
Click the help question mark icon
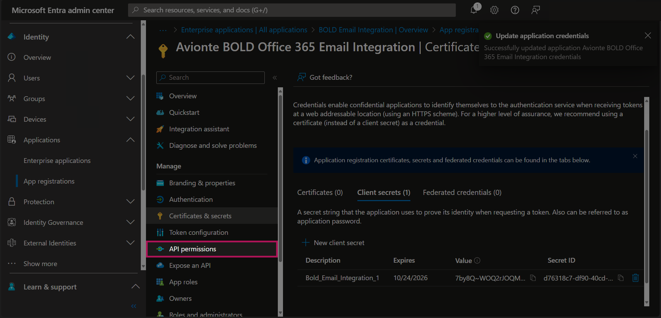coord(515,10)
